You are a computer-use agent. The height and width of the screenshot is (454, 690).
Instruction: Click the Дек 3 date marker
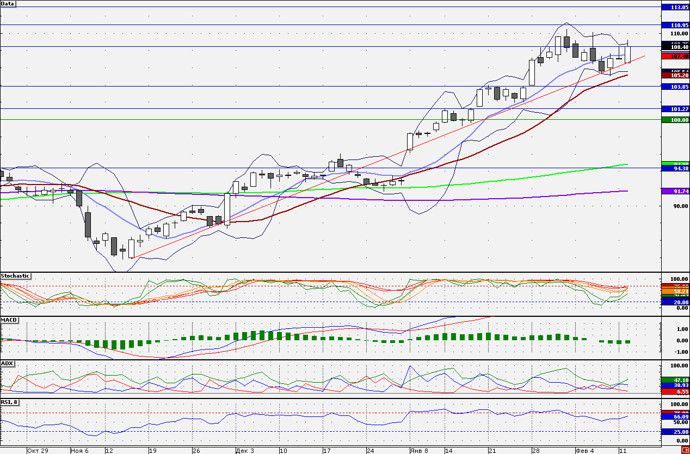(x=244, y=451)
